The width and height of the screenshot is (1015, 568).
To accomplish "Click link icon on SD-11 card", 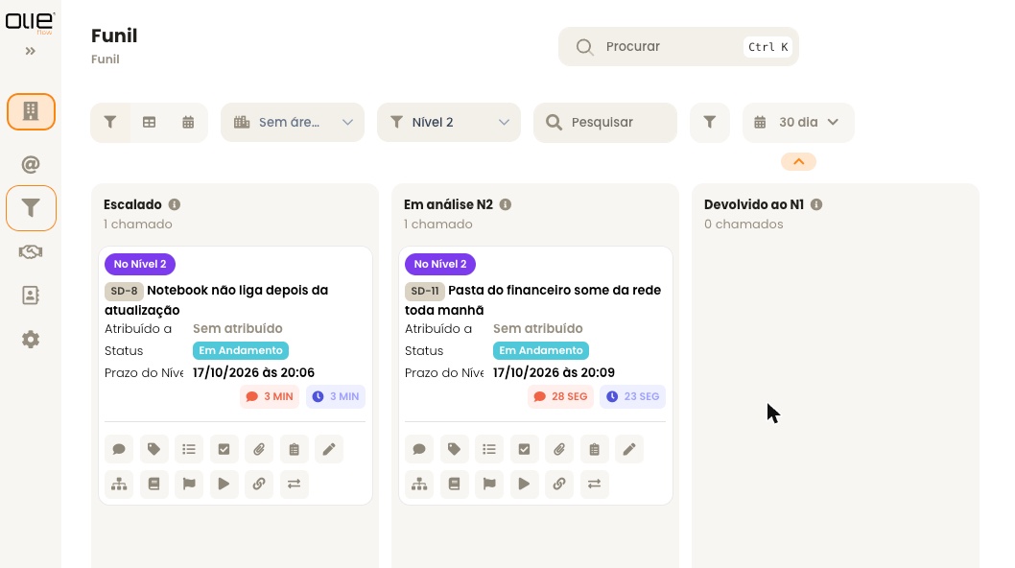I will pyautogui.click(x=559, y=485).
